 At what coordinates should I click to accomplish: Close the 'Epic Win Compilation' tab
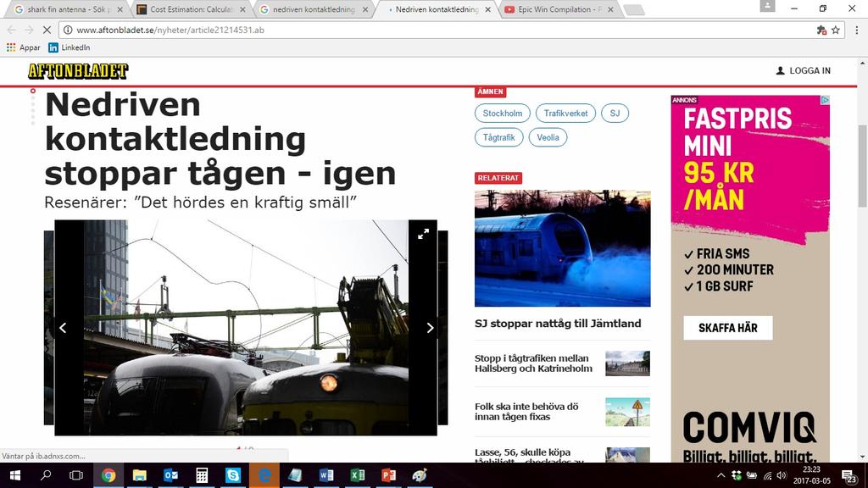611,9
